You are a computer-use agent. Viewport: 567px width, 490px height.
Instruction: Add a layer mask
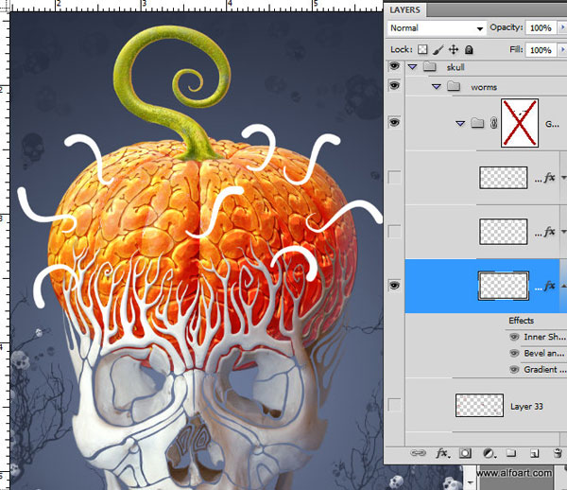(x=465, y=453)
